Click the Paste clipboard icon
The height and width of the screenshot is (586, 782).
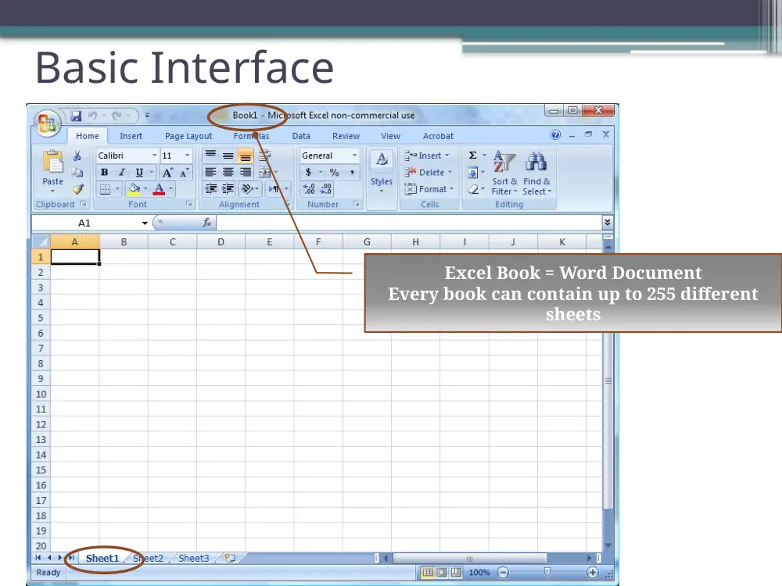click(x=52, y=162)
